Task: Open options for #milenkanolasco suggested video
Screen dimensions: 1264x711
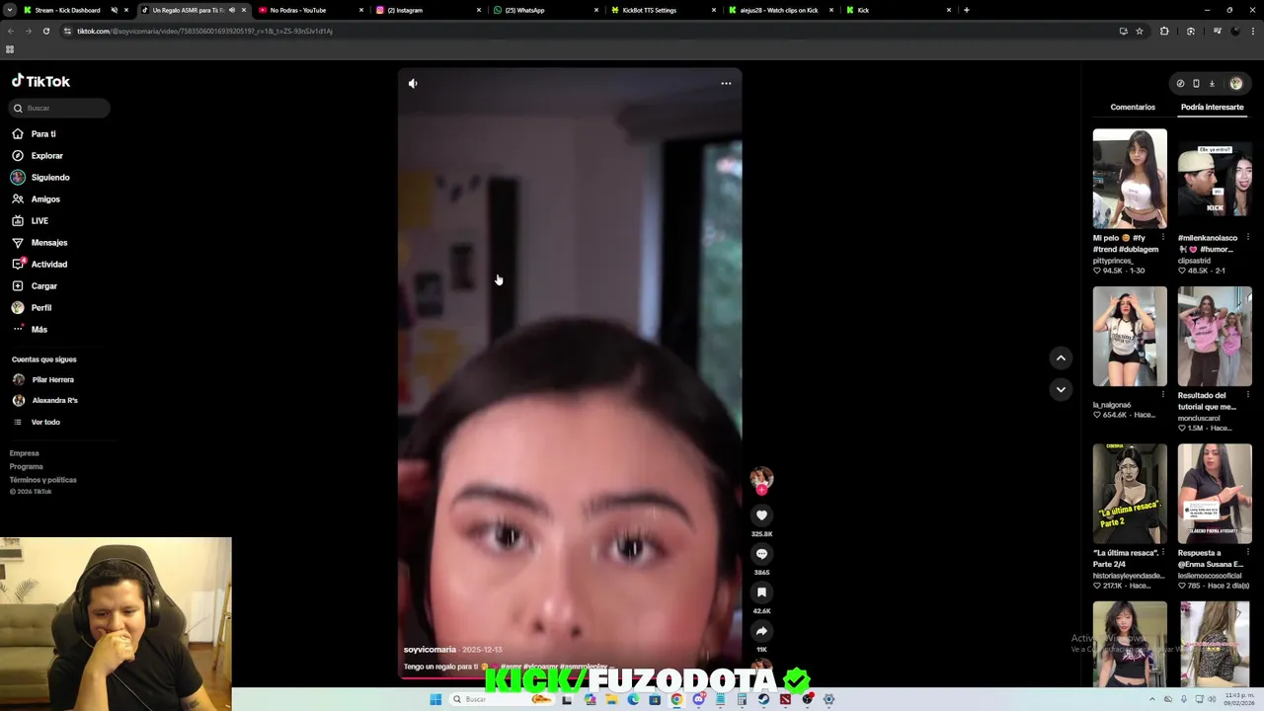Action: point(1248,238)
